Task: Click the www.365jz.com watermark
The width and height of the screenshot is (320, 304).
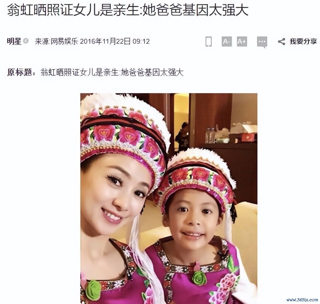Action: pos(302,300)
